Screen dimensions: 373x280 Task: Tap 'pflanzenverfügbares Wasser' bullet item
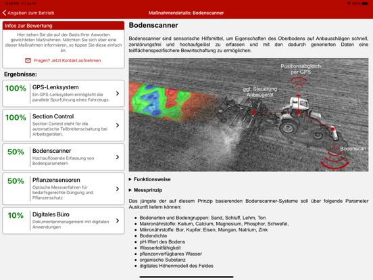point(171,254)
